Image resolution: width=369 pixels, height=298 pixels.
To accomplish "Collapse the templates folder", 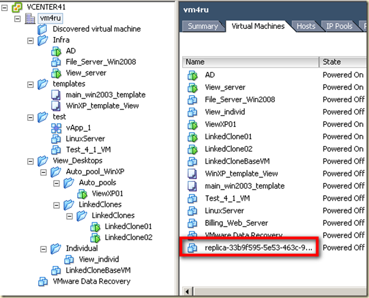I will (x=30, y=84).
